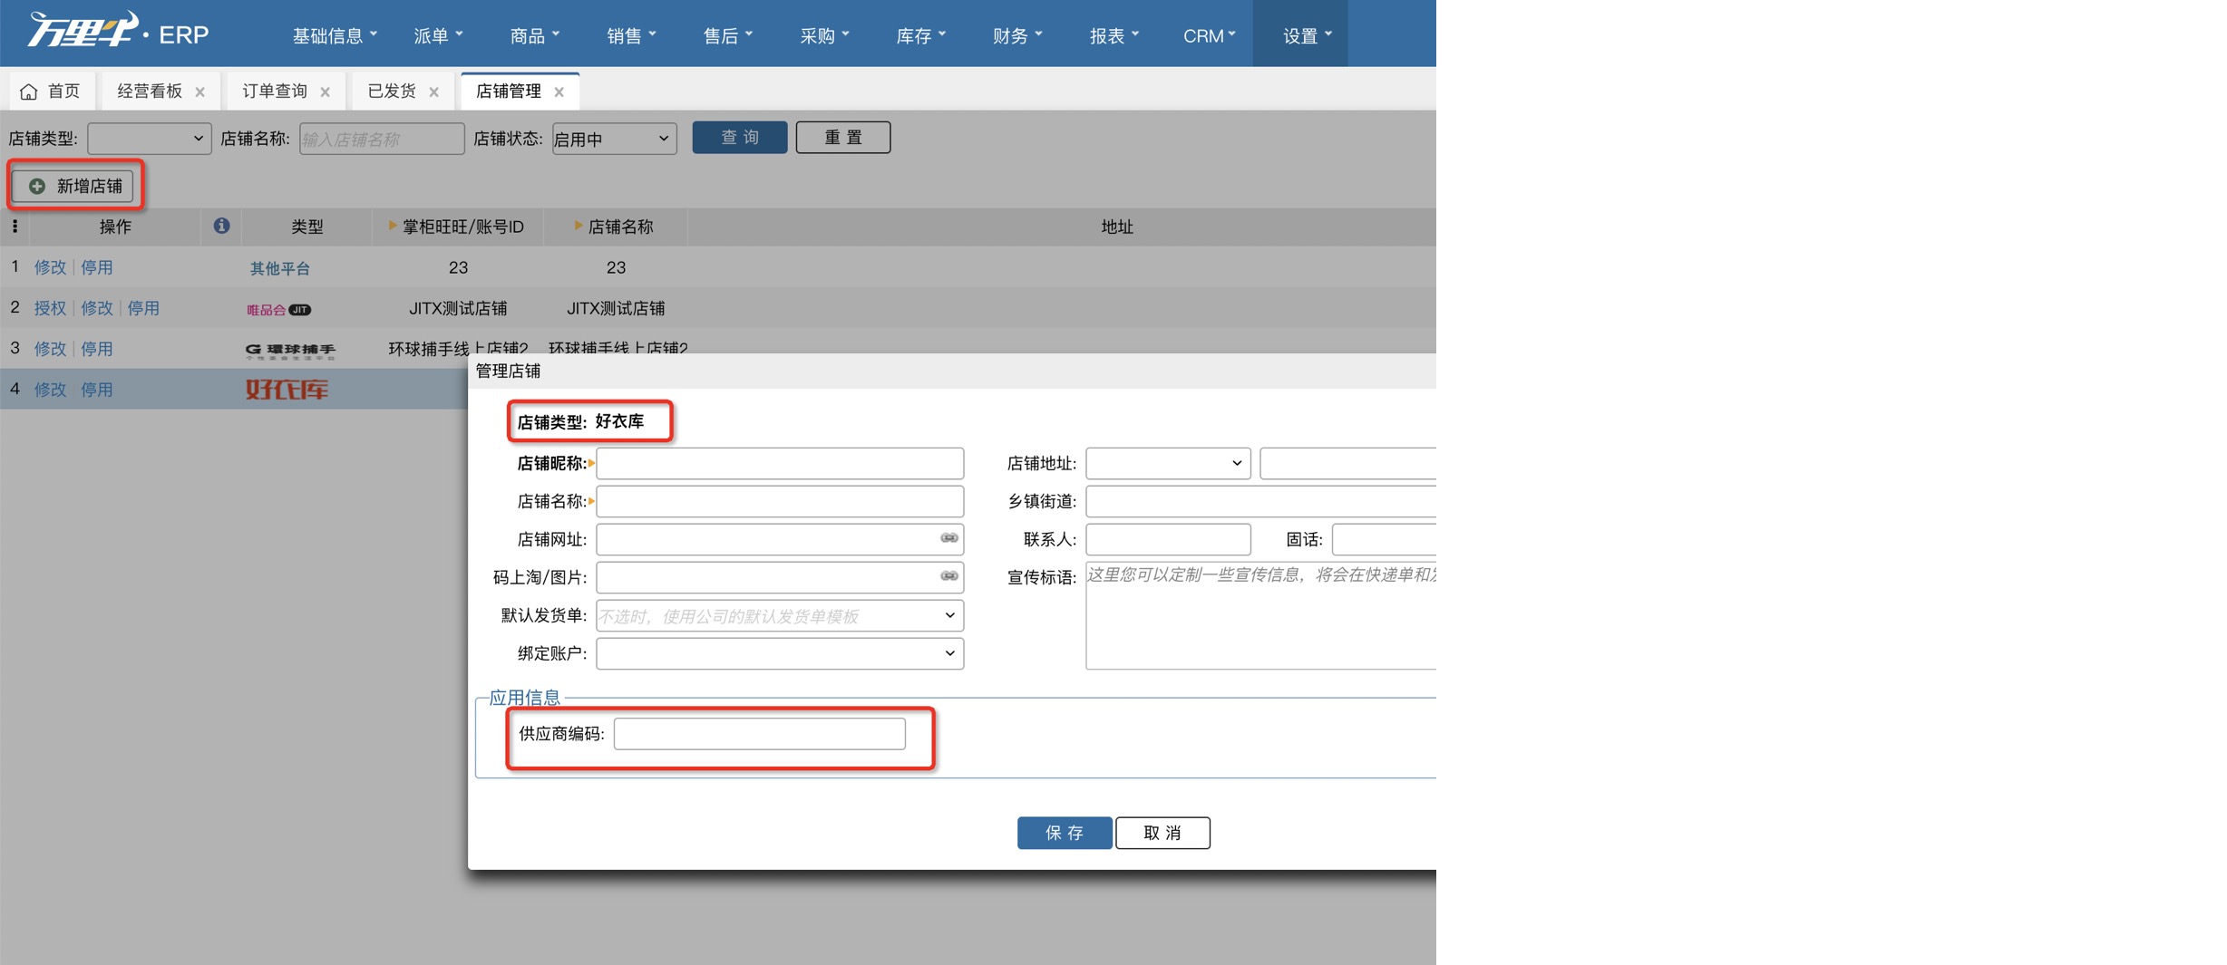
Task: Close the 订单查询 tab
Action: click(x=326, y=92)
